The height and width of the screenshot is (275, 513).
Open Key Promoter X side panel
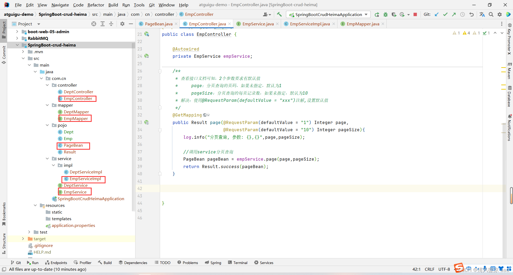coord(510,39)
